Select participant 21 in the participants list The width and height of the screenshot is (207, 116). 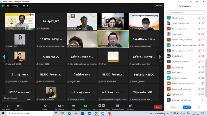(x=186, y=62)
